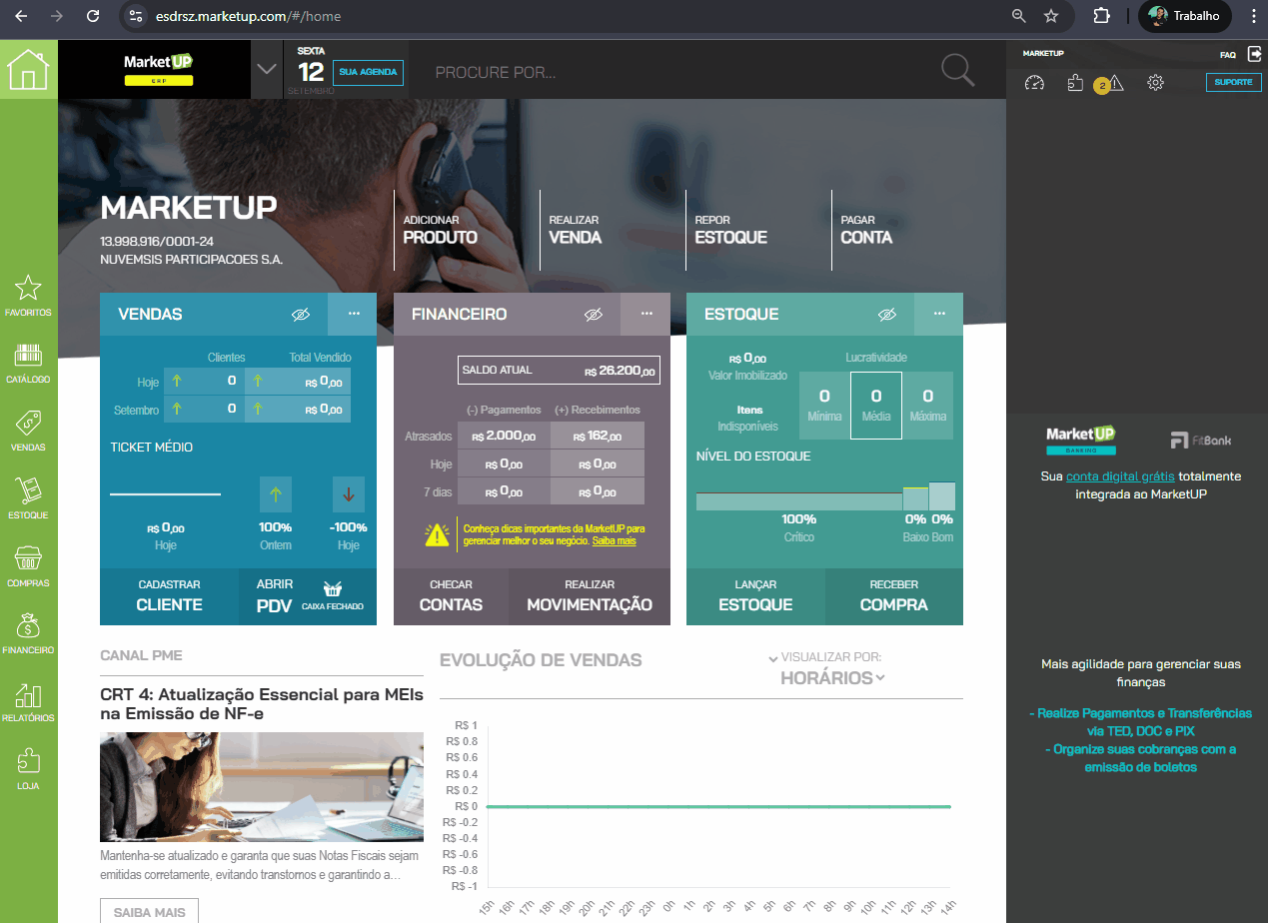1268x923 pixels.
Task: Open the puzzle piece icon in right panel
Action: 1075,83
